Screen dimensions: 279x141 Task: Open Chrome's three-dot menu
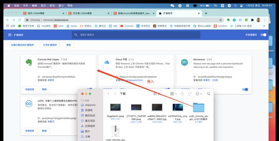(x=264, y=20)
